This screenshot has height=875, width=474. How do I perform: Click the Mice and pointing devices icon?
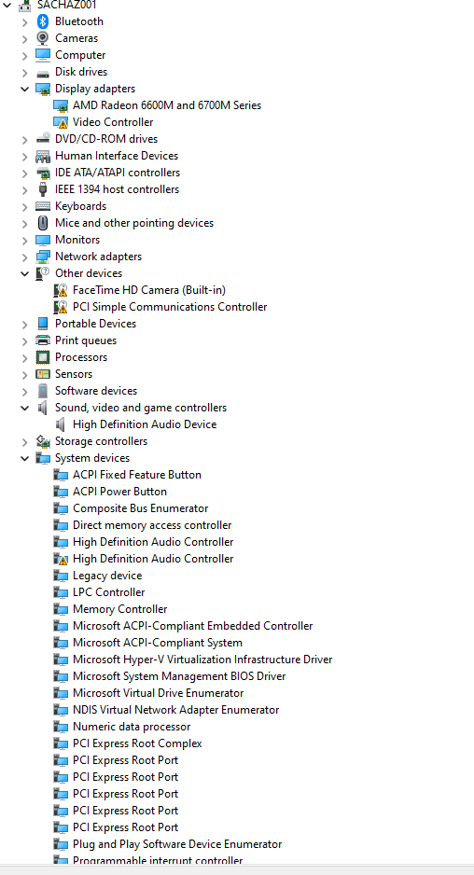coord(43,223)
